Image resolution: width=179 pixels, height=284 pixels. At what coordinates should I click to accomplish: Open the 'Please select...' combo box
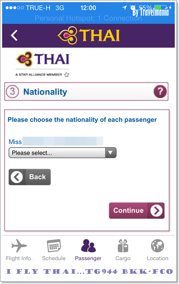click(62, 153)
